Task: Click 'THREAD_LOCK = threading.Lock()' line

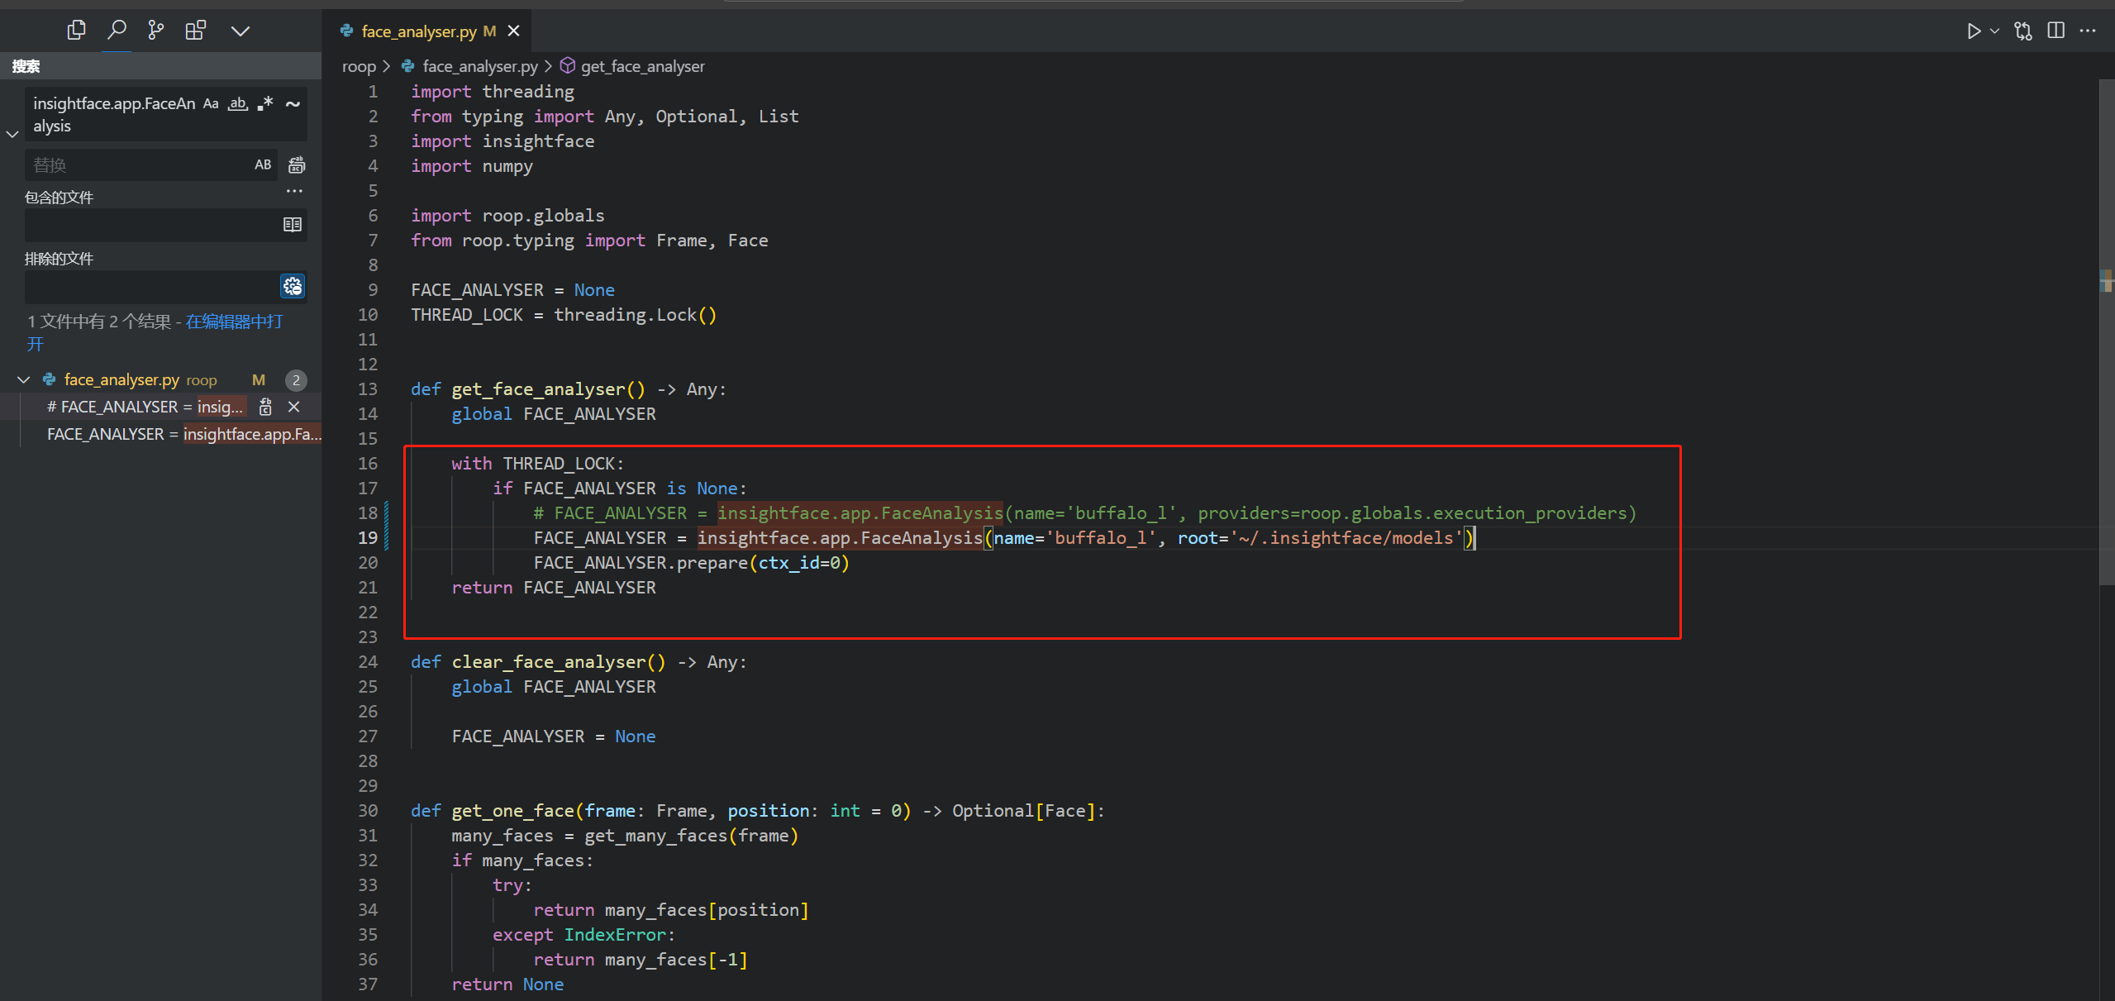Action: (x=564, y=315)
